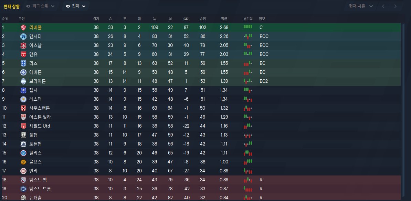
Task: Click the 리버풀 club badge
Action: tap(23, 27)
